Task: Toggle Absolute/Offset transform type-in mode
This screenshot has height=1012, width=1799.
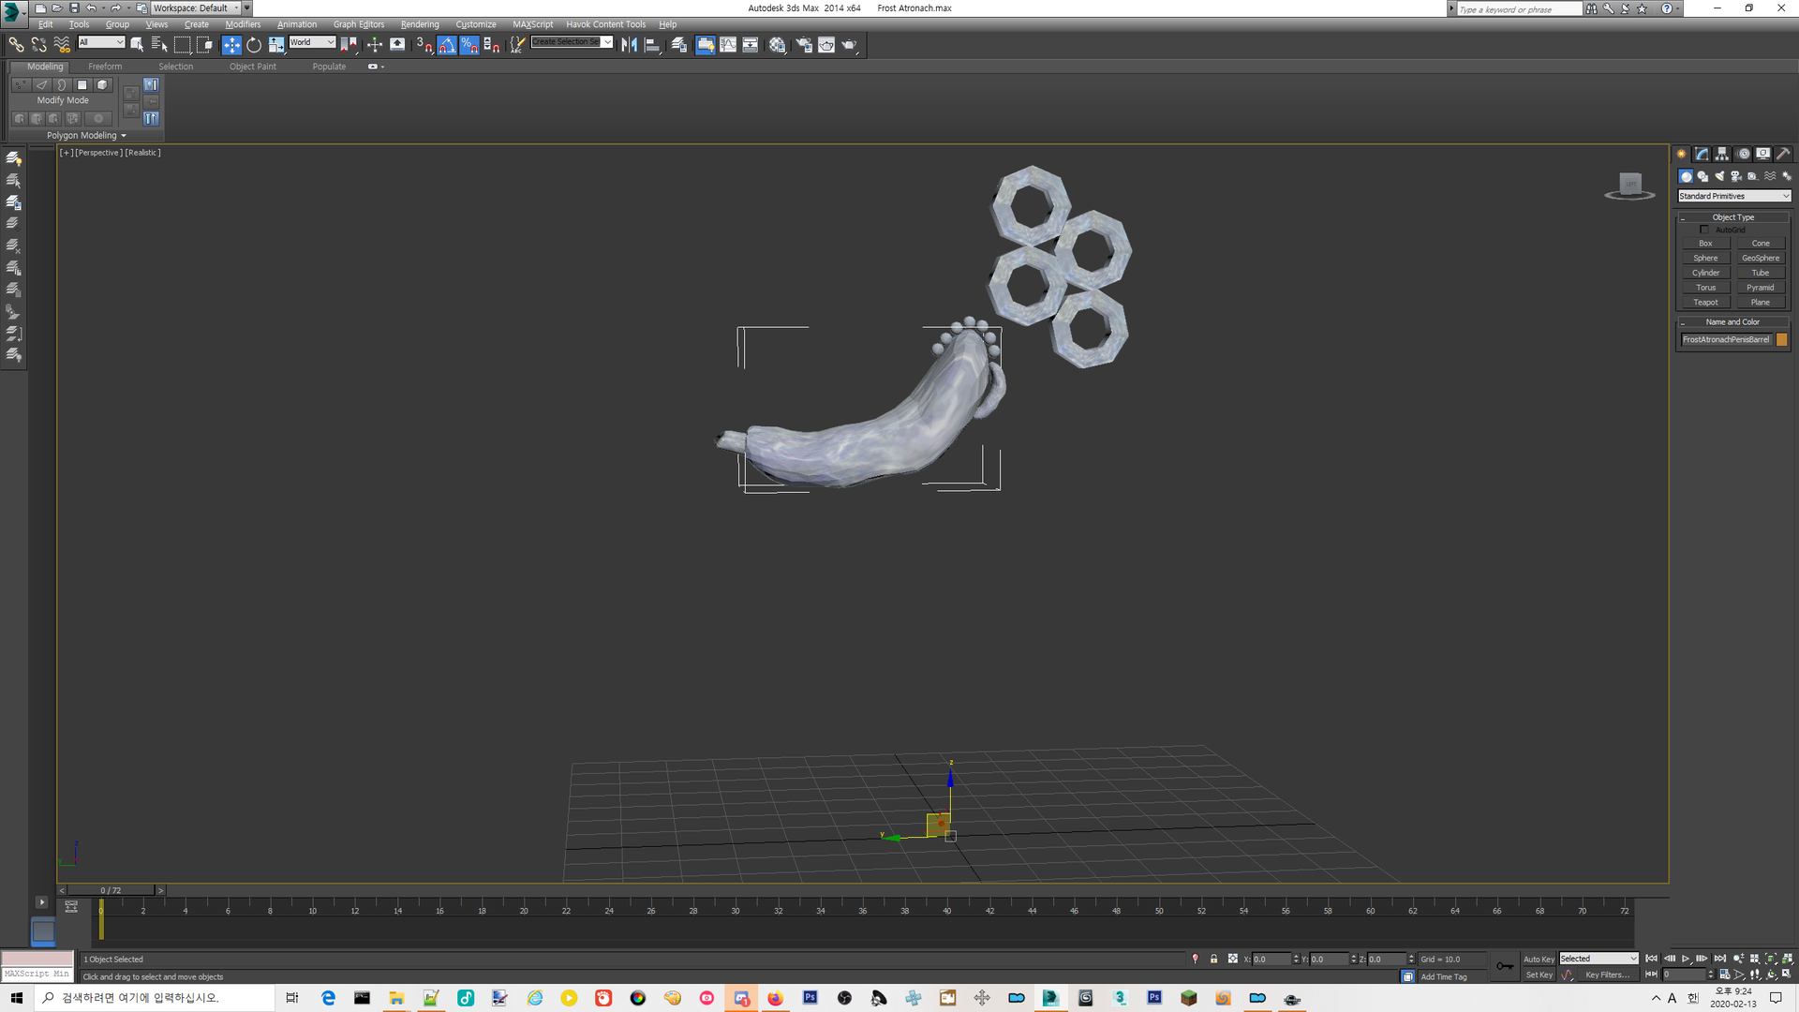Action: (x=1233, y=959)
